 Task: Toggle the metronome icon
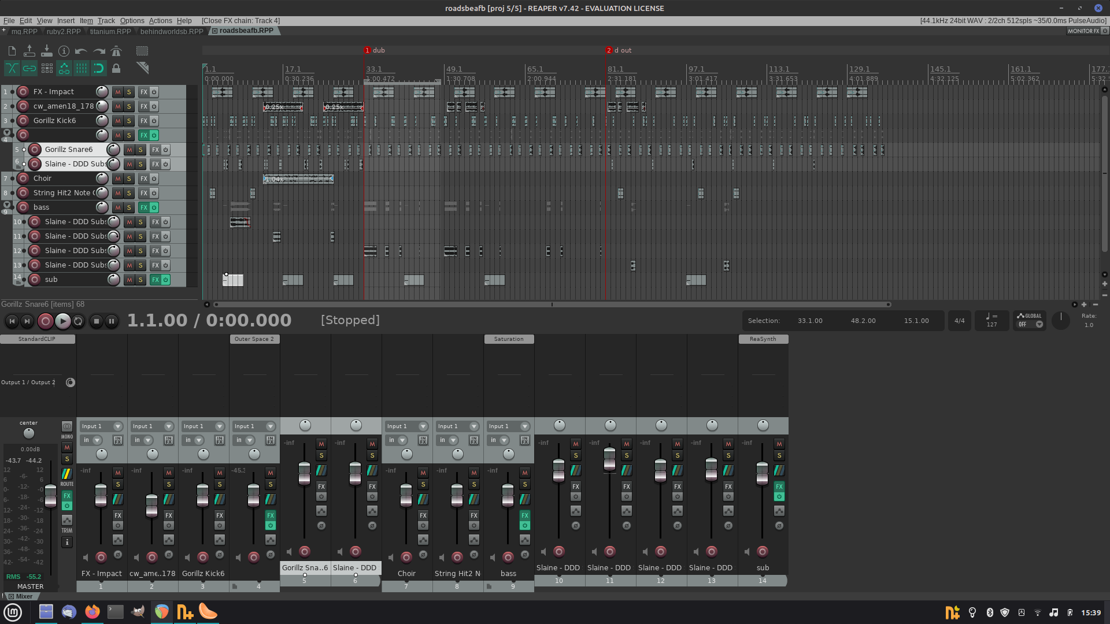[116, 51]
